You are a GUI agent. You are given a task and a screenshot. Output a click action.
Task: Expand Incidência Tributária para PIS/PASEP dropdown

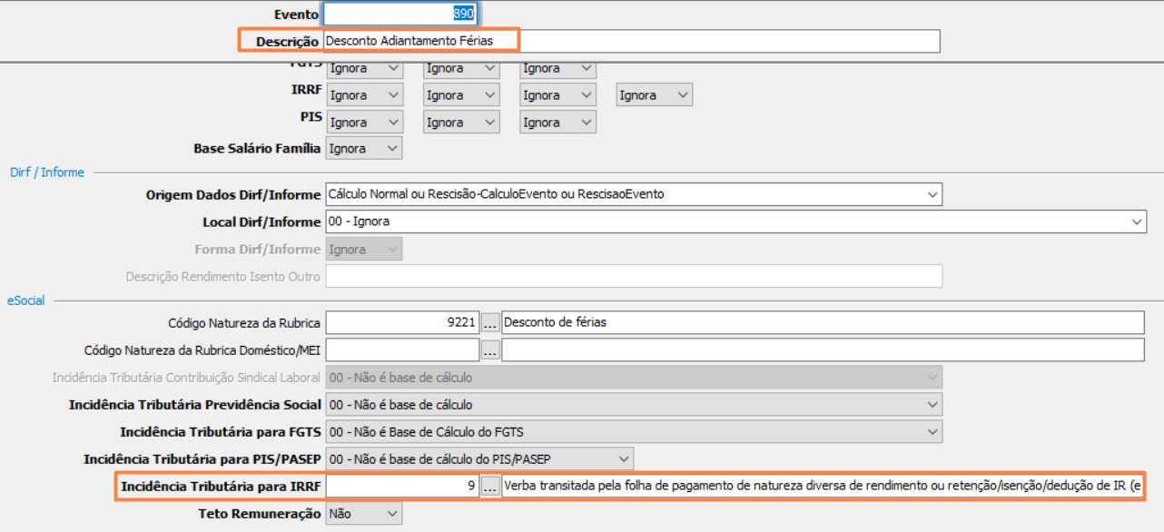[x=479, y=459]
